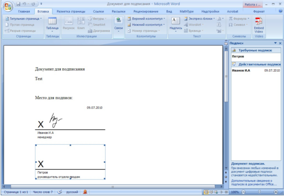Open the Формат contextual tab
This screenshot has width=284, height=196.
click(x=259, y=12)
